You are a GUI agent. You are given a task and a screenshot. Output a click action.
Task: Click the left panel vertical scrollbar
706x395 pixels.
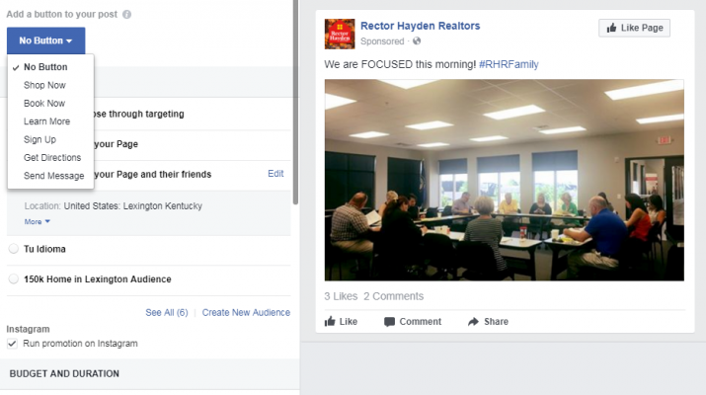[295, 103]
